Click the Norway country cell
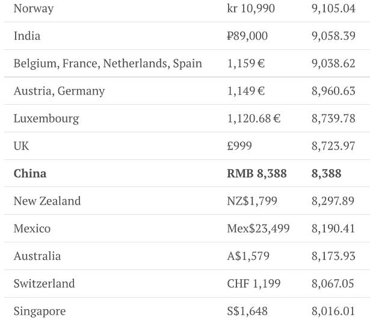 (x=34, y=8)
